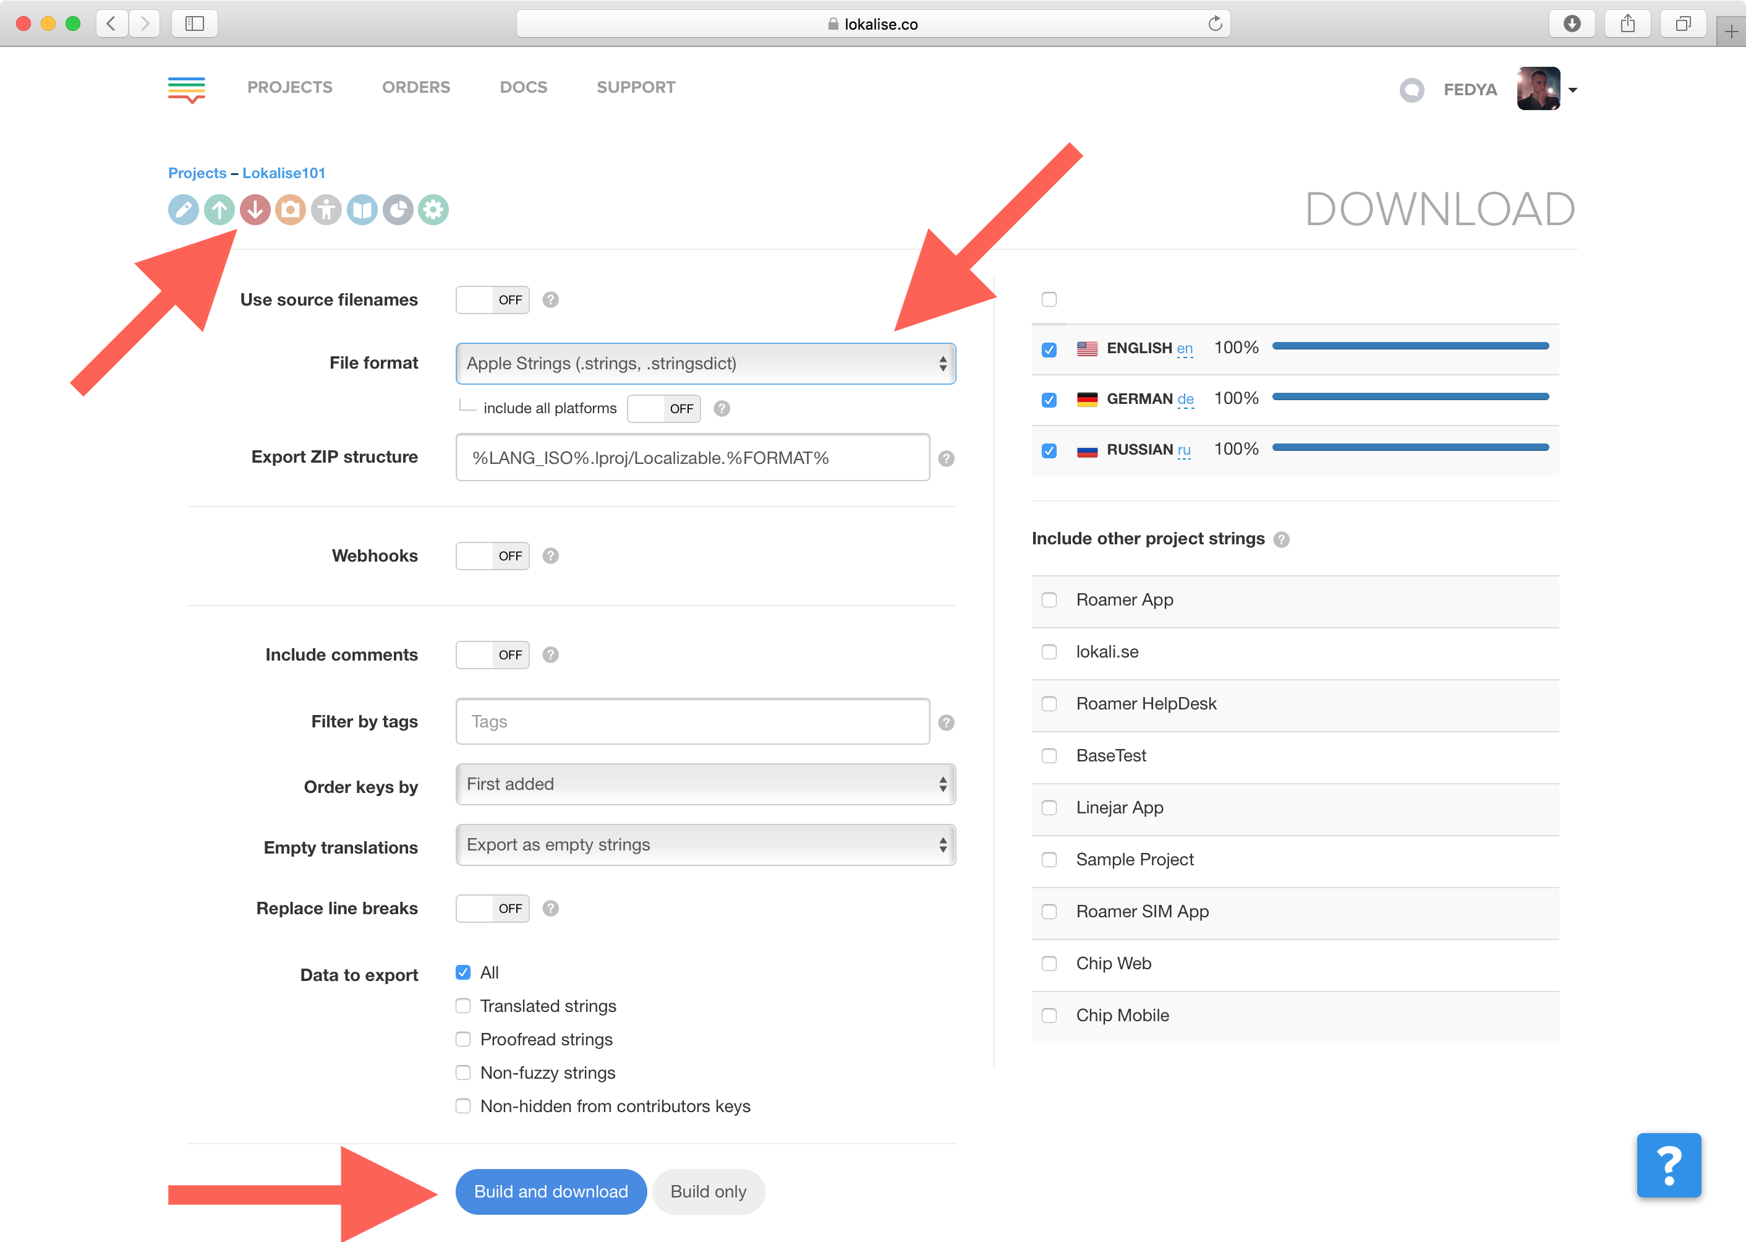The height and width of the screenshot is (1242, 1746).
Task: Toggle include all platforms switch
Action: tap(664, 408)
